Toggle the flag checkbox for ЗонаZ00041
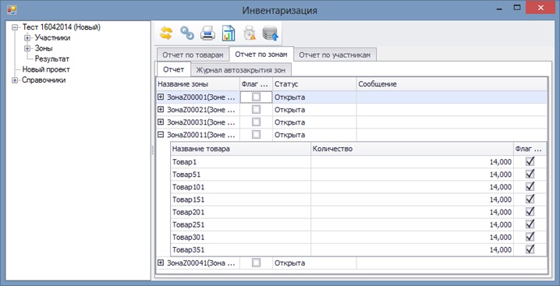The width and height of the screenshot is (560, 286). 256,263
